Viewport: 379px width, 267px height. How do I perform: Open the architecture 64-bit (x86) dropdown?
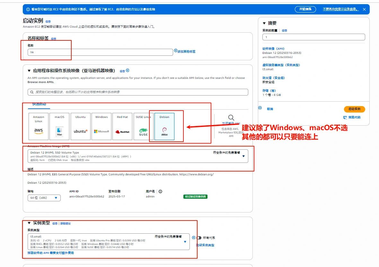click(x=44, y=198)
